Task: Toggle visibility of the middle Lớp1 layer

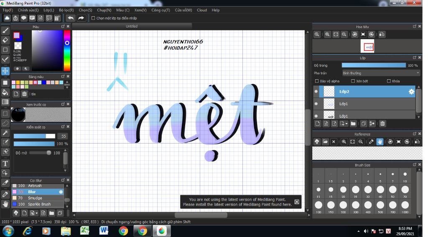Action: [x=316, y=104]
